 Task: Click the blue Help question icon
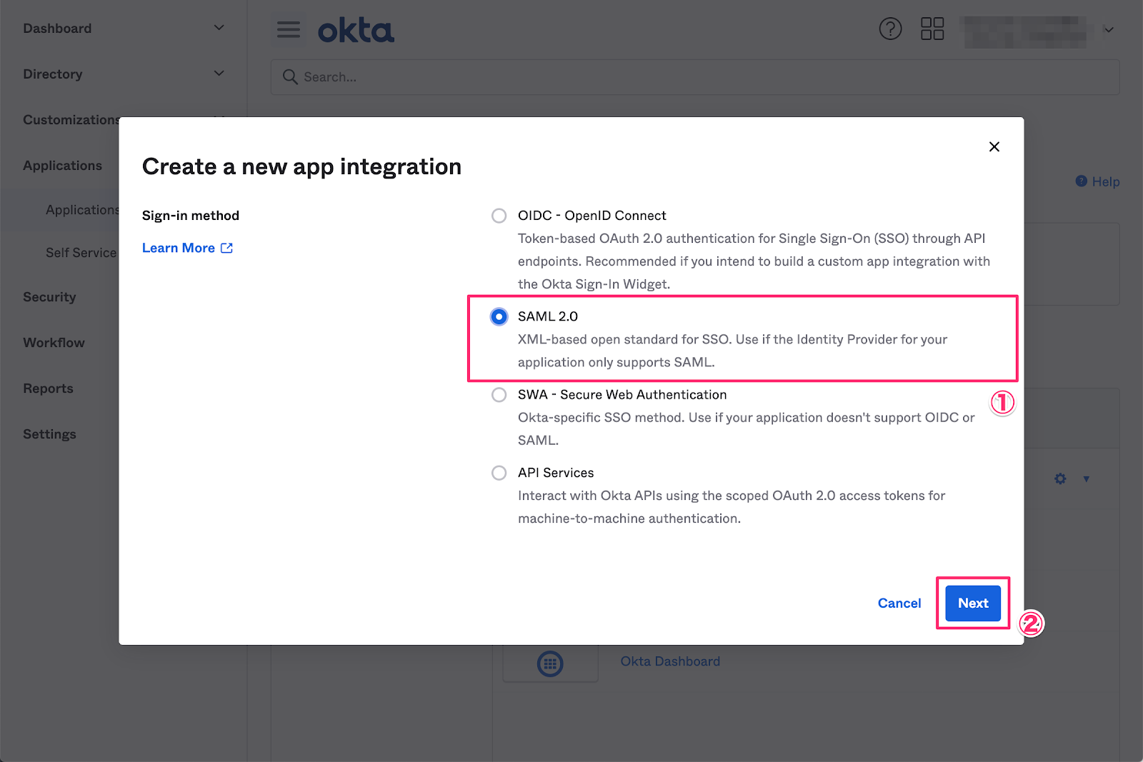tap(1082, 181)
